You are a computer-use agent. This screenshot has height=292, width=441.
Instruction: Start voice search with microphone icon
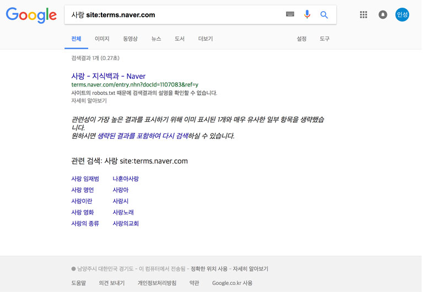coord(307,14)
